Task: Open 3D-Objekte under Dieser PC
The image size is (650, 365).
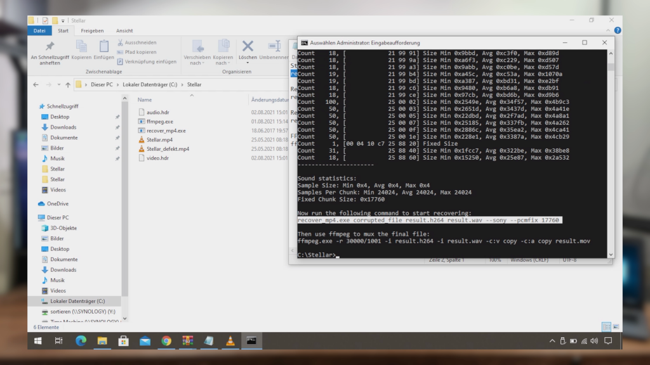Action: (x=63, y=227)
